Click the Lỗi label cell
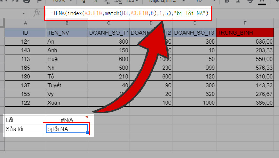This screenshot has height=158, width=279. (x=24, y=120)
